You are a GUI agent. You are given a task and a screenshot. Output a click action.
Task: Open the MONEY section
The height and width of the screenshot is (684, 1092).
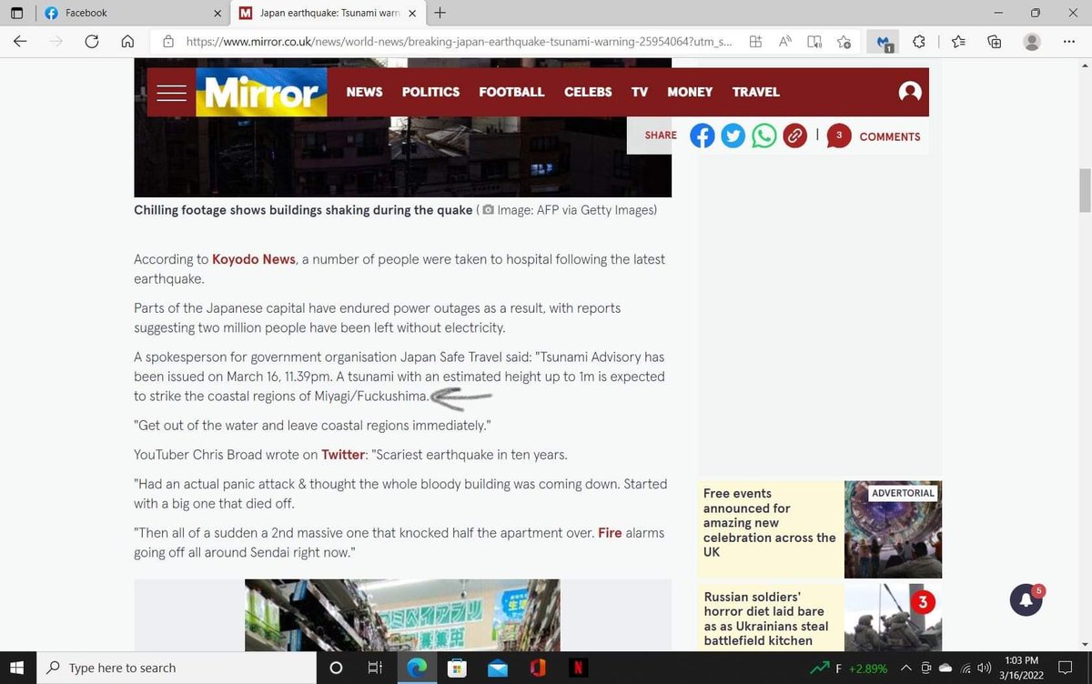690,92
